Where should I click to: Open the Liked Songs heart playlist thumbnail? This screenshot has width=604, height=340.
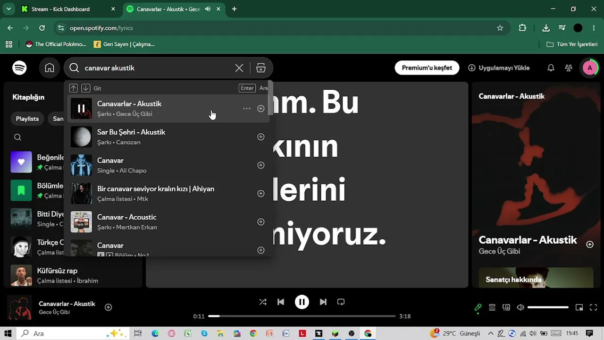point(21,162)
